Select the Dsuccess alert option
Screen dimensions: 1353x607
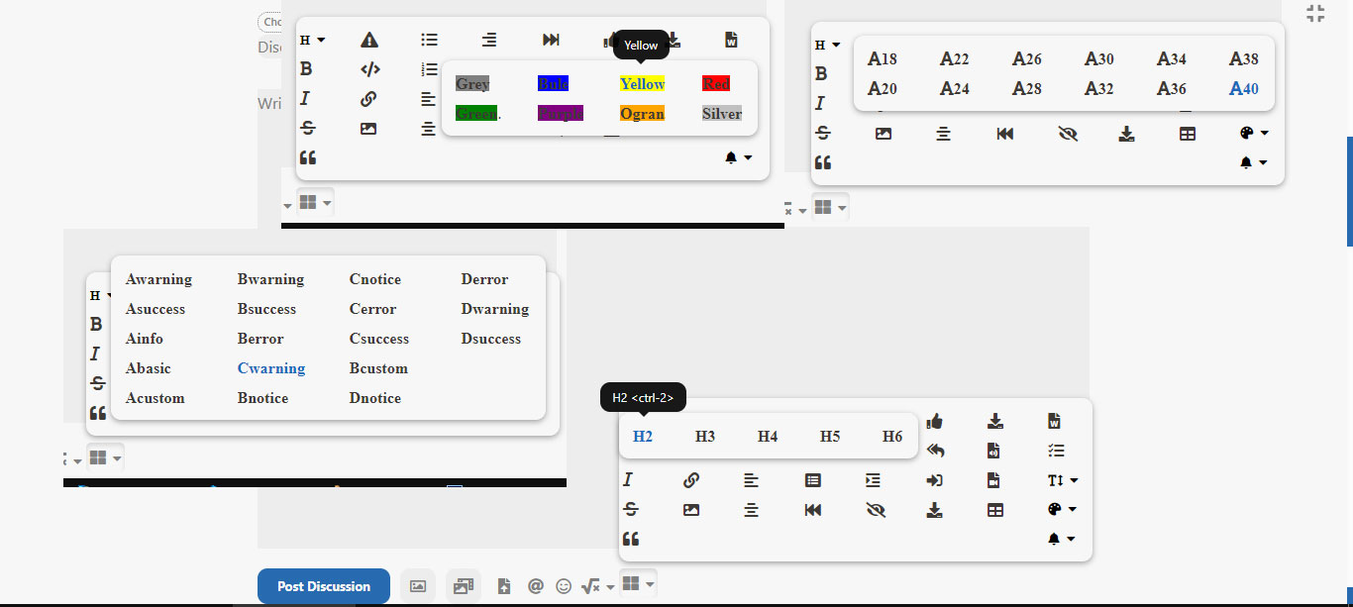pos(491,339)
